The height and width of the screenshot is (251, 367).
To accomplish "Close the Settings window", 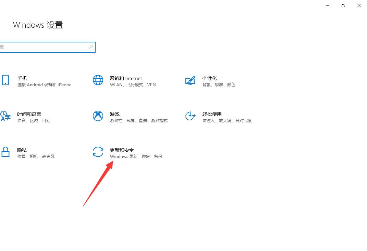I will 359,5.
